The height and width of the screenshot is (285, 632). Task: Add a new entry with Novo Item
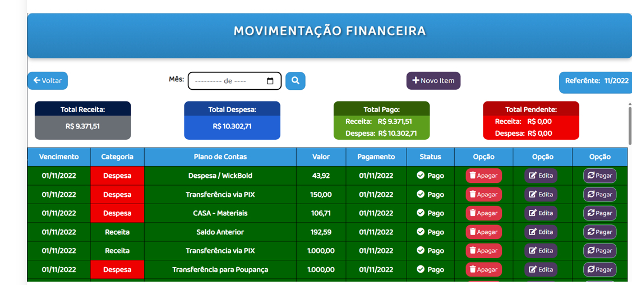pos(433,81)
